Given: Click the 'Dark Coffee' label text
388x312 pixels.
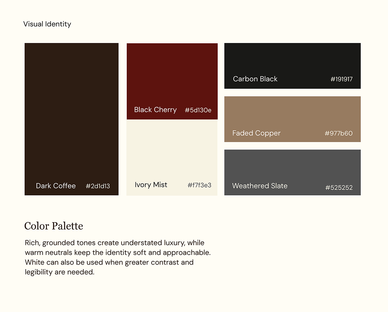Looking at the screenshot, I should click(x=56, y=186).
